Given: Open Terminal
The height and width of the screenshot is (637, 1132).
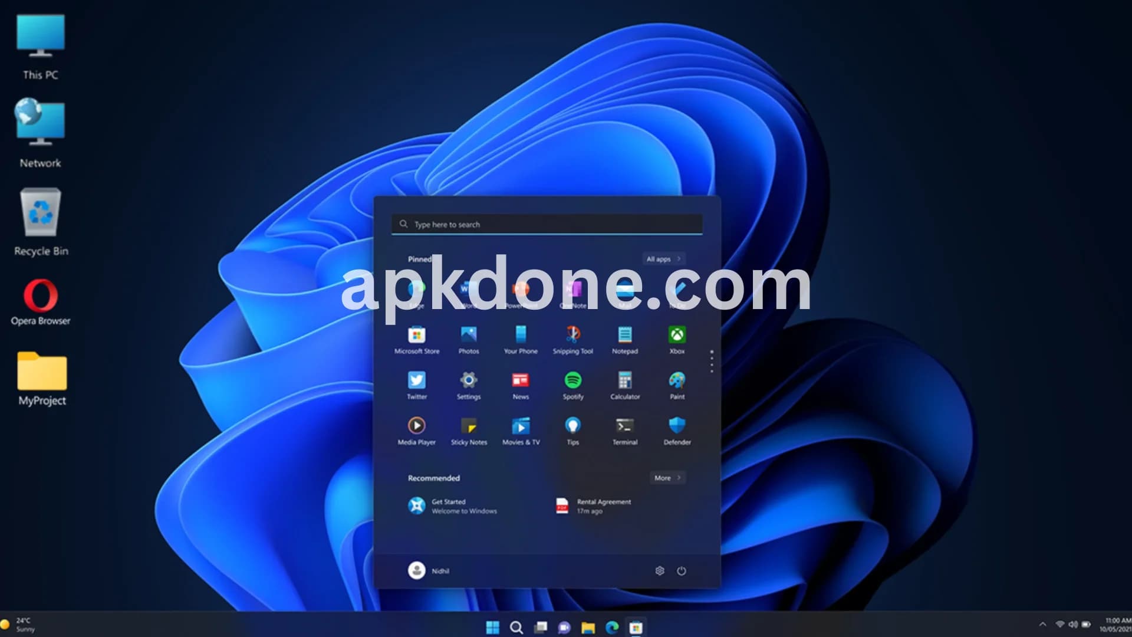Looking at the screenshot, I should tap(625, 431).
